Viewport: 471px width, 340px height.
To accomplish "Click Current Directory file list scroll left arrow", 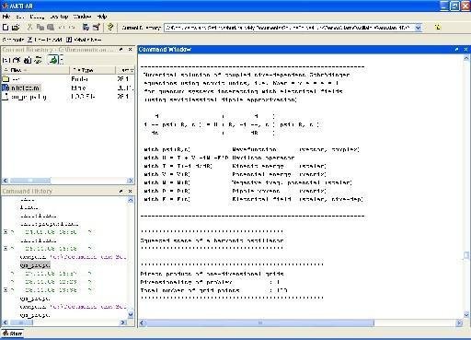I will 5,181.
